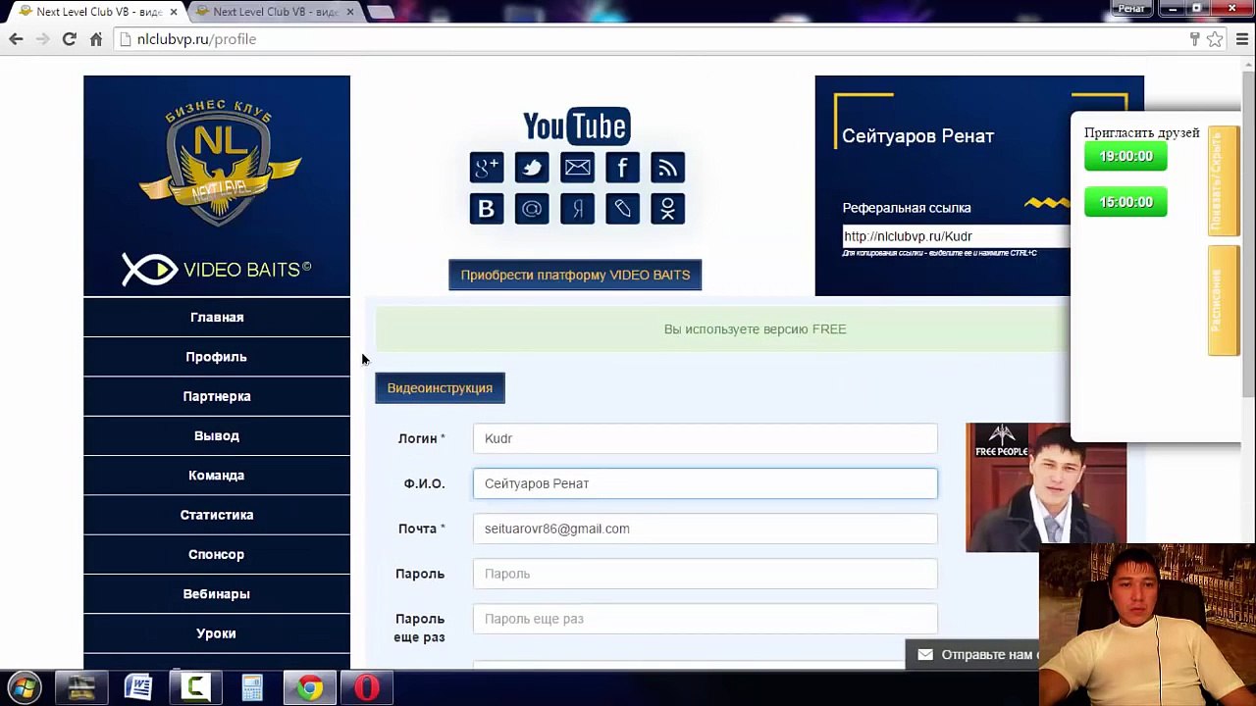This screenshot has height=706, width=1256.
Task: Share via the envelope email icon
Action: point(577,168)
